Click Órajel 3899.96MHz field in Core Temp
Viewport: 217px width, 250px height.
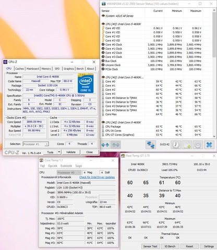point(86,192)
